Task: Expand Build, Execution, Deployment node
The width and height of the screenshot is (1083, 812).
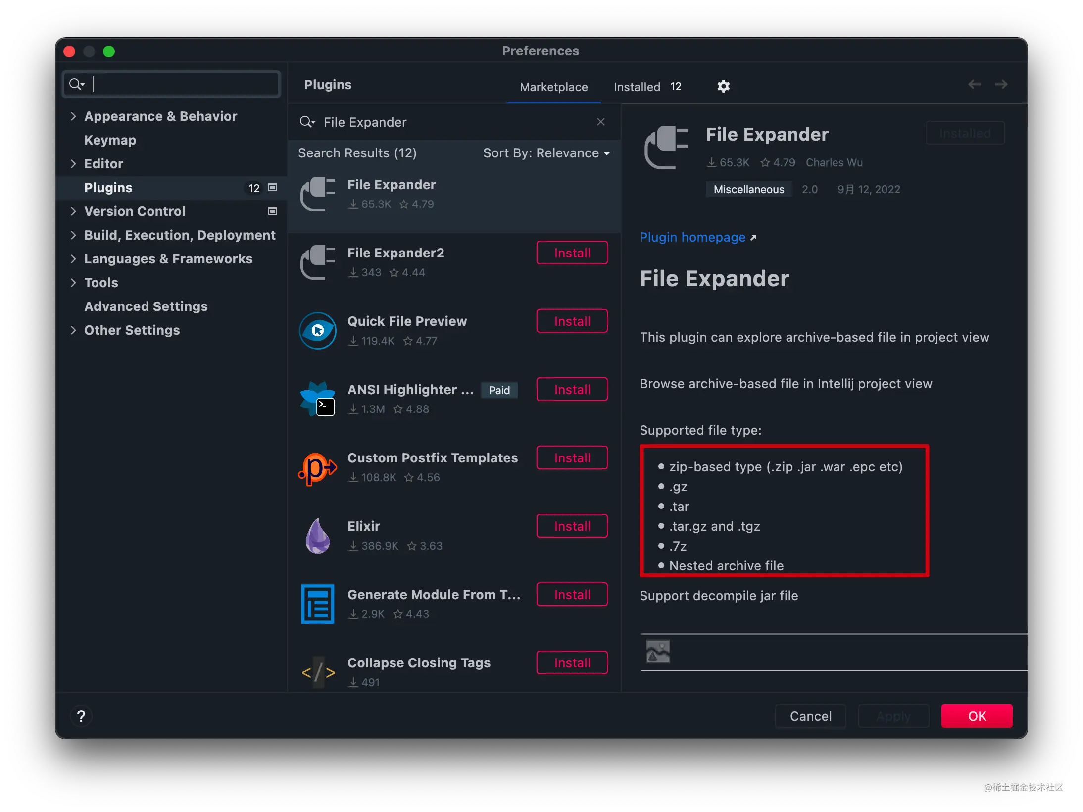Action: pos(73,235)
